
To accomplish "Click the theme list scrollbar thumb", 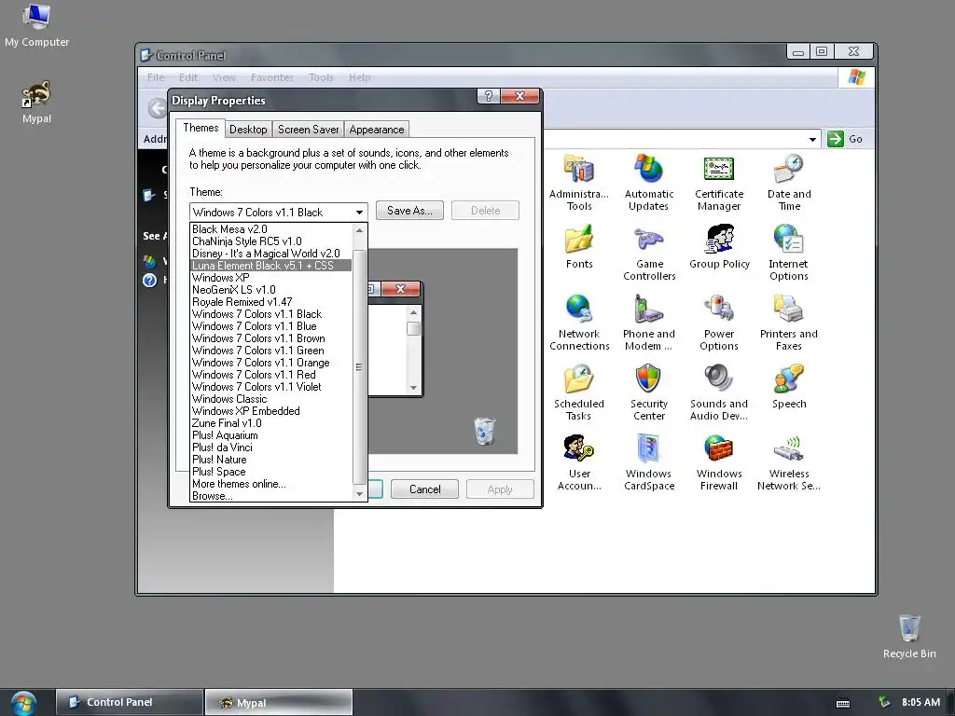I will coord(359,366).
